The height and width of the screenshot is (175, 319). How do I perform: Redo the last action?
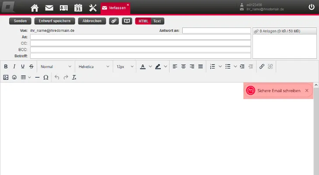point(66,77)
